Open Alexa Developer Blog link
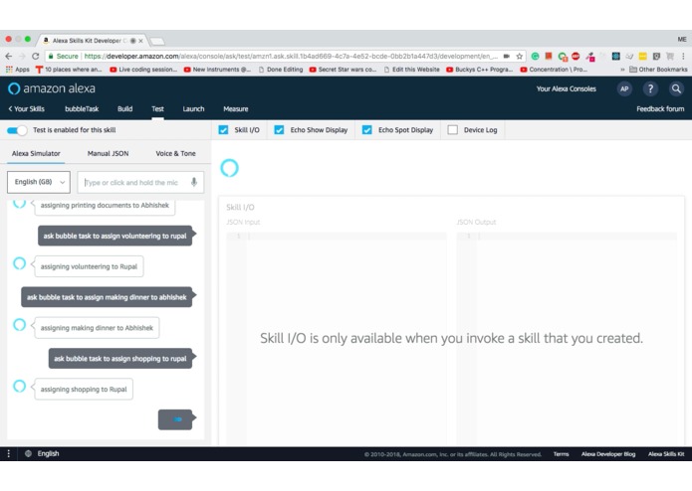Viewport: 692px width, 491px height. coord(608,454)
